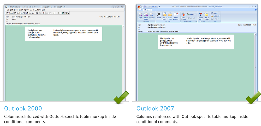Open the View menu in Outlook 2000

(16, 10)
